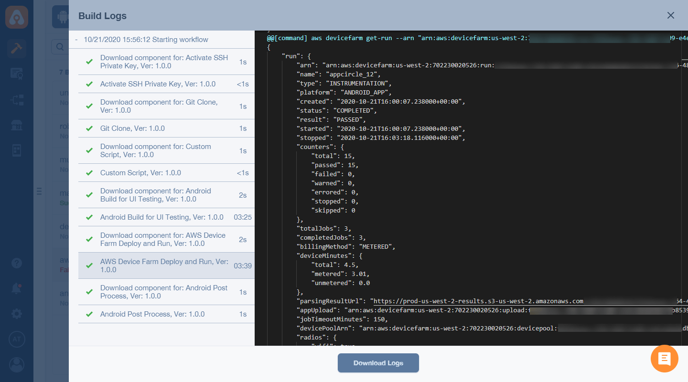Click the Appcircle logo in sidebar
688x382 pixels.
[17, 17]
